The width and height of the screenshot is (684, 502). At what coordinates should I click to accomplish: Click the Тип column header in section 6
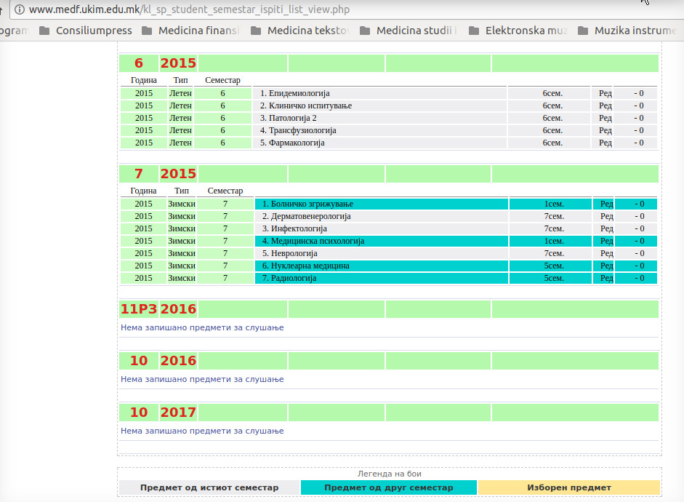(x=180, y=80)
